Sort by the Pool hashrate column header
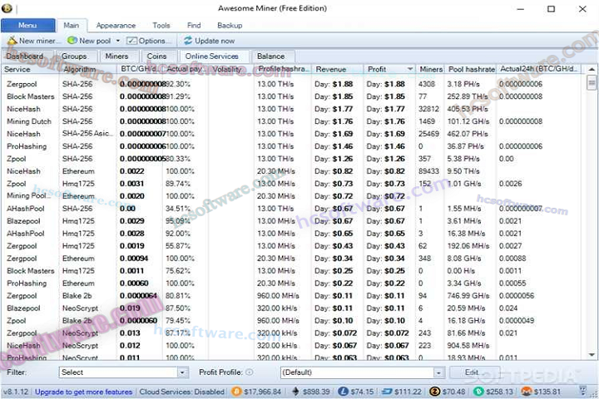Image resolution: width=599 pixels, height=399 pixels. coord(471,69)
